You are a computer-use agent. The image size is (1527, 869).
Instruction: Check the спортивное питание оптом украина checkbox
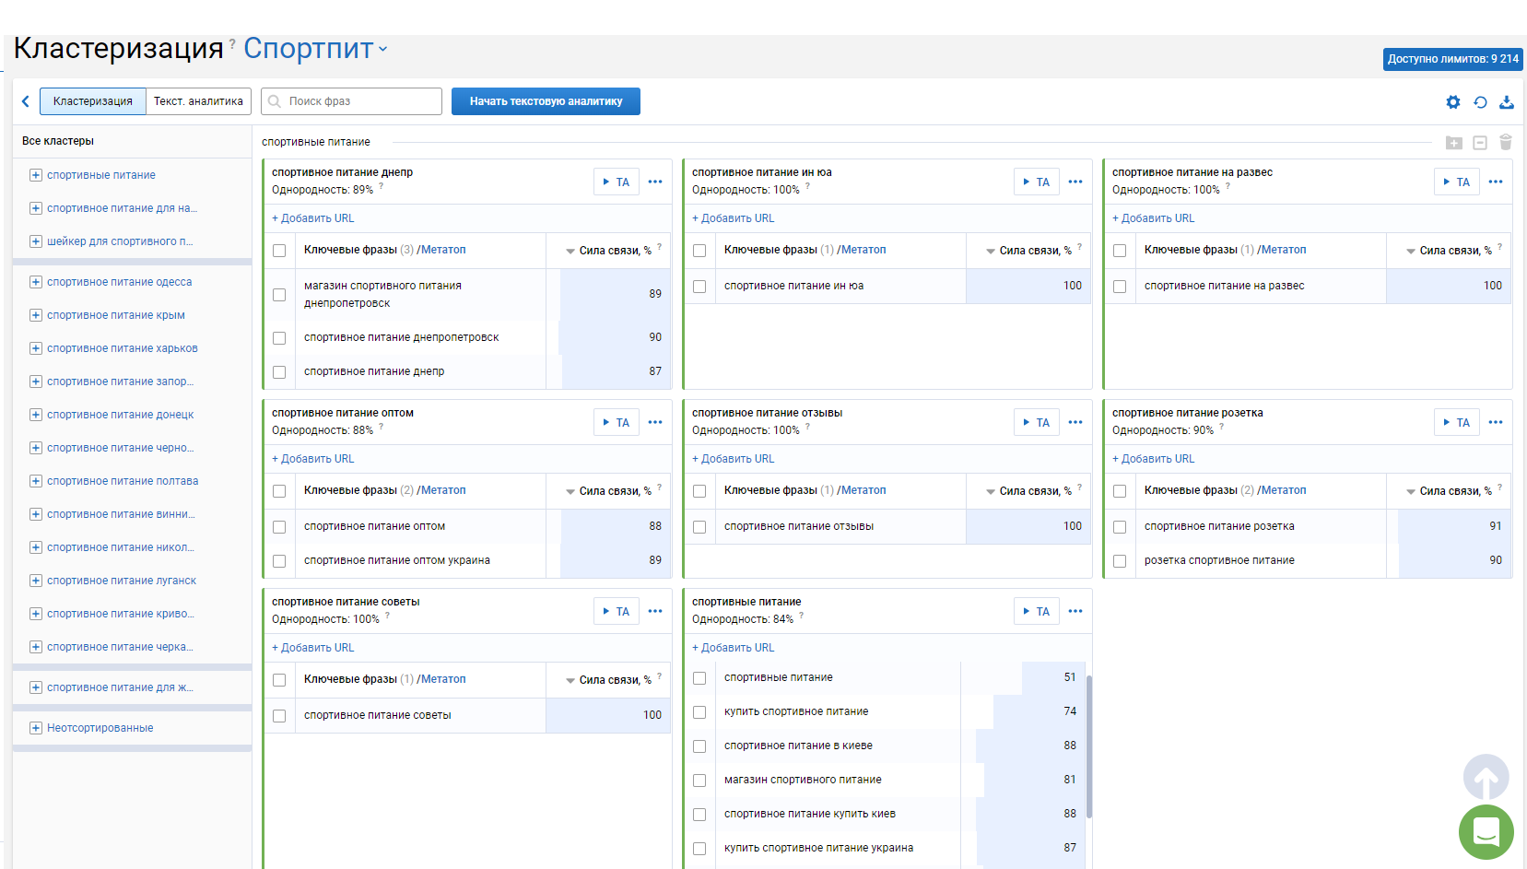pyautogui.click(x=279, y=561)
